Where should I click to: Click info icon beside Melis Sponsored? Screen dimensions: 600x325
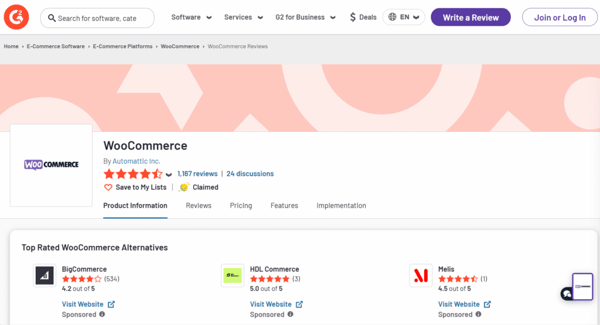pyautogui.click(x=478, y=314)
